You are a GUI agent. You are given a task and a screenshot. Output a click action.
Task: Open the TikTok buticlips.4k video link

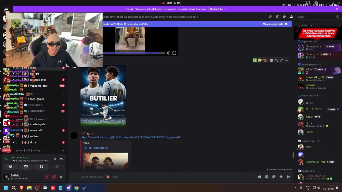130,137
